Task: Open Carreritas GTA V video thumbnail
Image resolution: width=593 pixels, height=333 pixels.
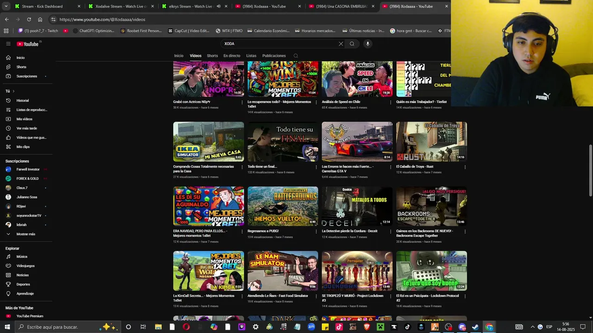Action: coord(357,142)
